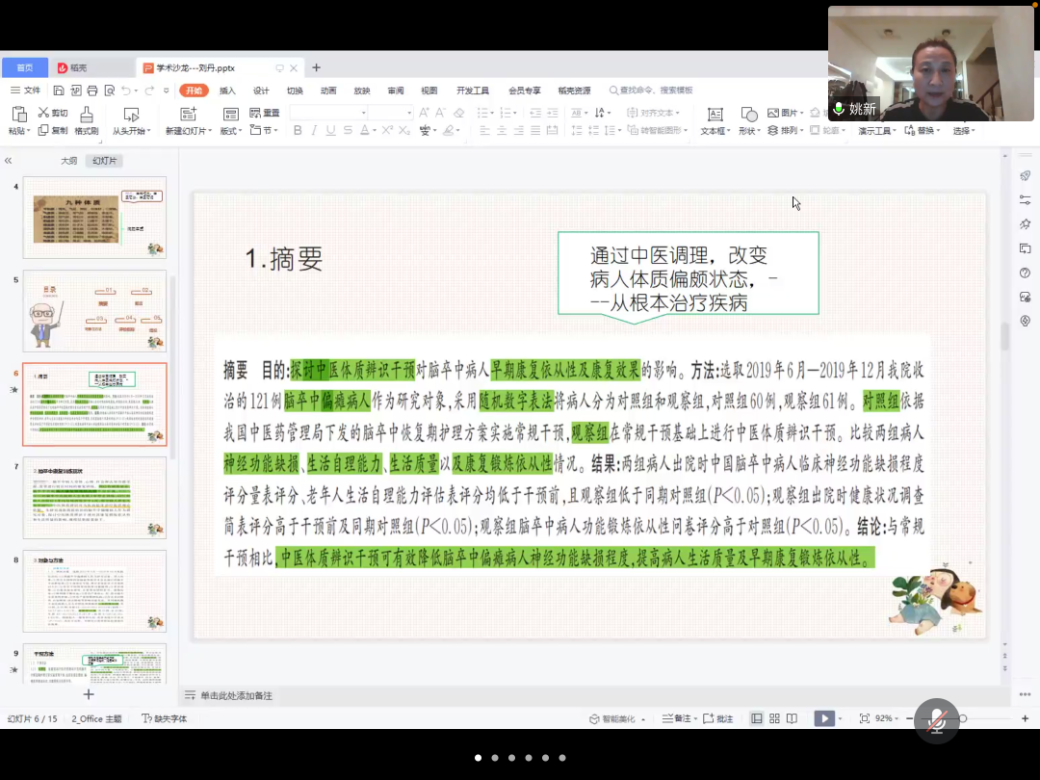The width and height of the screenshot is (1040, 780).
Task: Toggle Italic text formatting
Action: pyautogui.click(x=314, y=131)
